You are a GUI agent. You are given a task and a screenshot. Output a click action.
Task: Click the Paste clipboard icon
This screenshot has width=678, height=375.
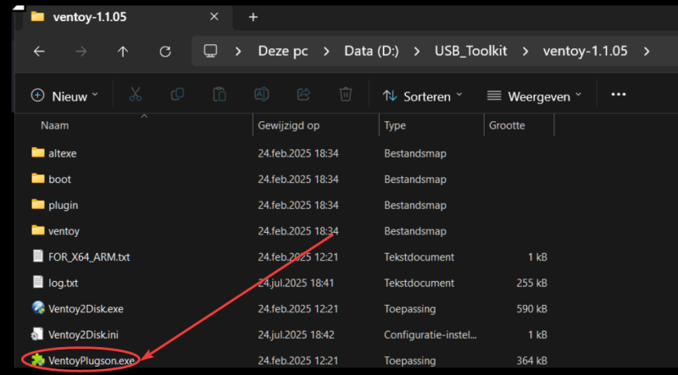(x=220, y=95)
